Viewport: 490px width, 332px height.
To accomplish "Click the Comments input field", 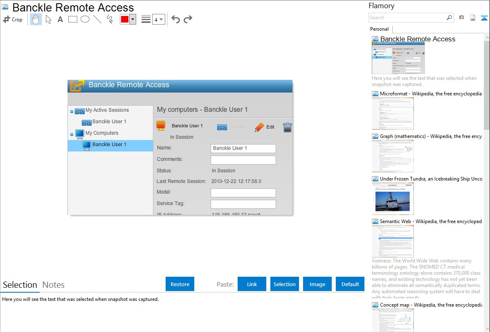I will click(243, 160).
